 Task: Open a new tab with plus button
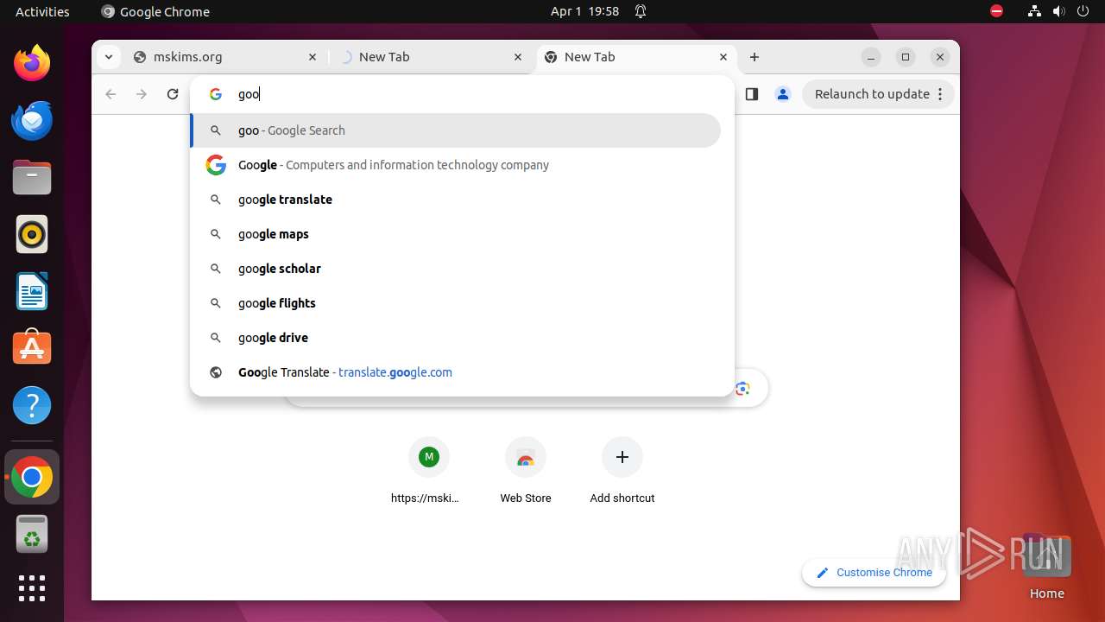755,57
